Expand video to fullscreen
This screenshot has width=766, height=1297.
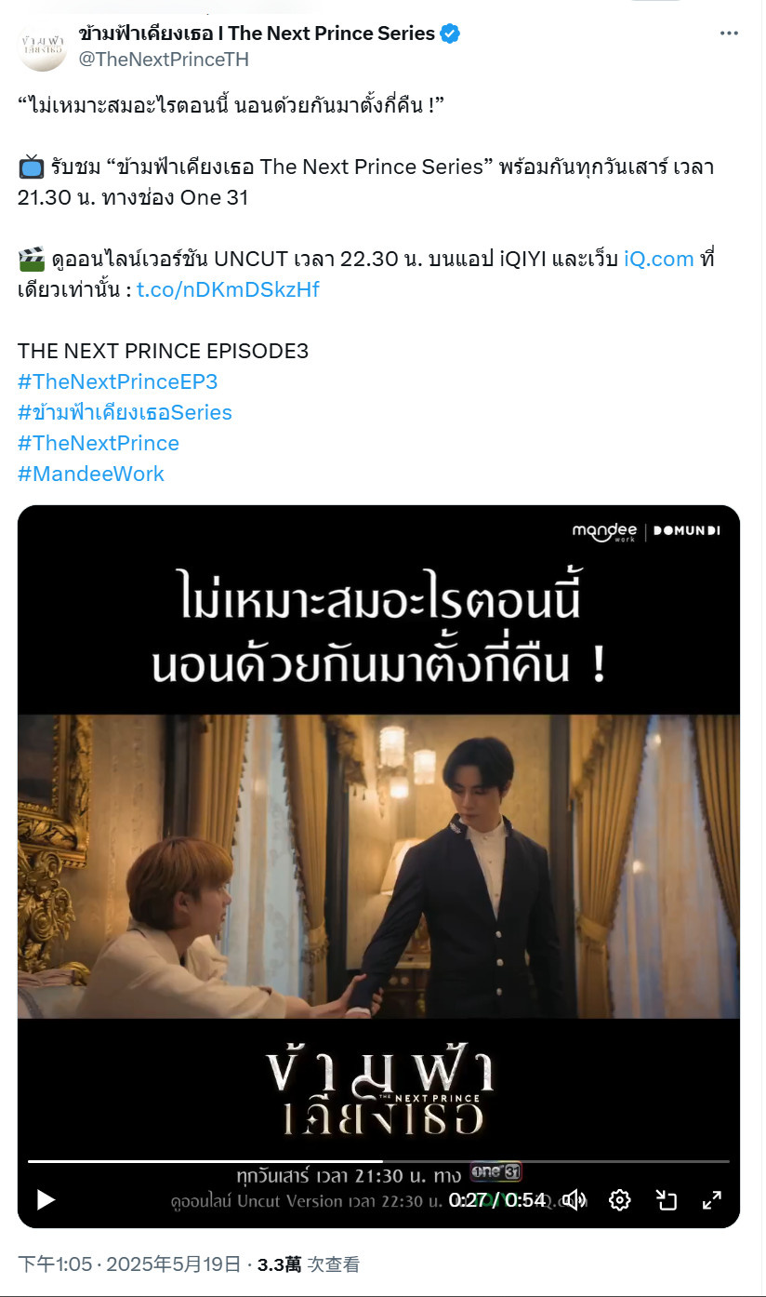coord(711,1200)
